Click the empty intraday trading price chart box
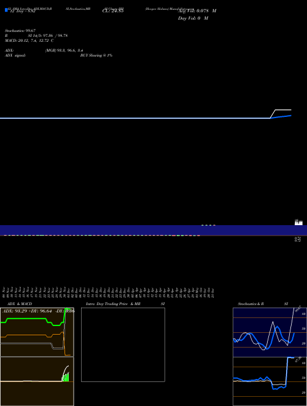 (123, 344)
